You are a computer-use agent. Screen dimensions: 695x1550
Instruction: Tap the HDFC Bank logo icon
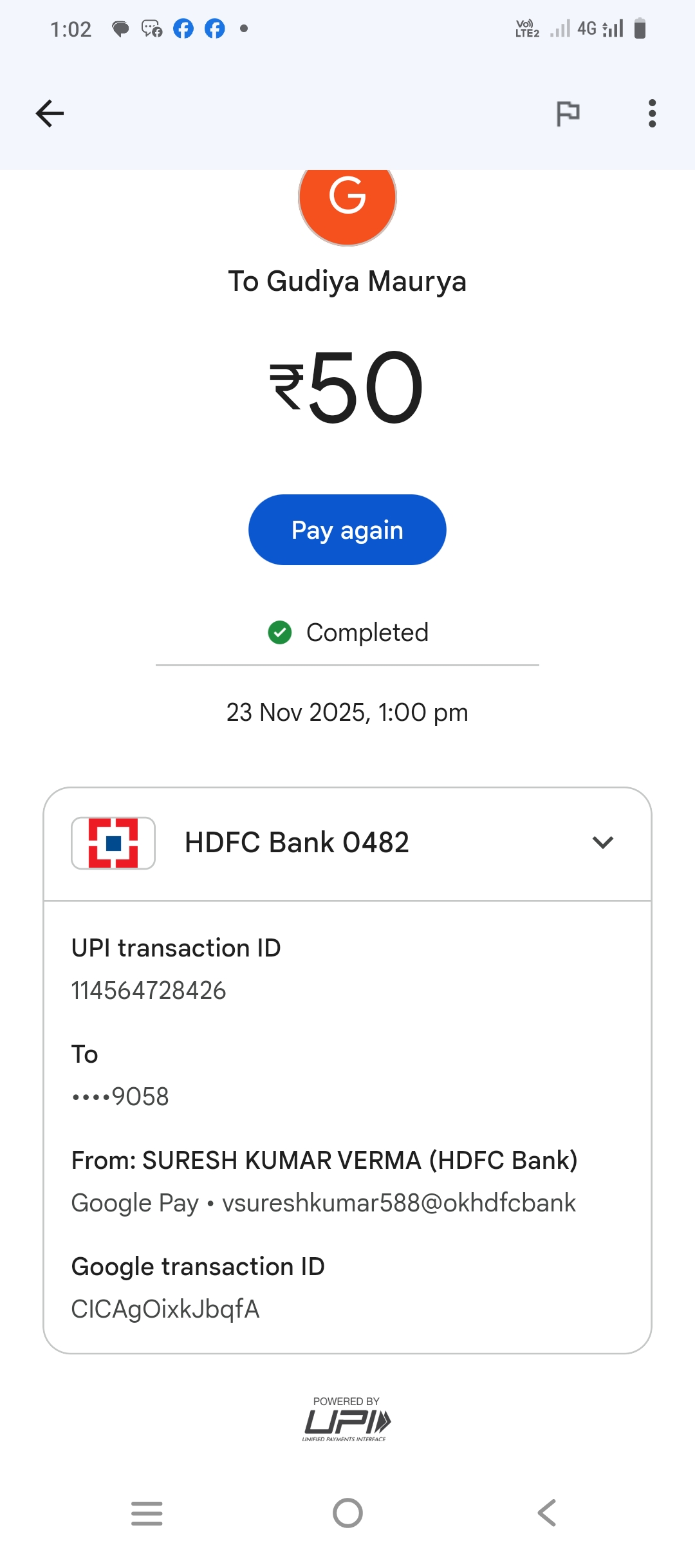click(113, 843)
